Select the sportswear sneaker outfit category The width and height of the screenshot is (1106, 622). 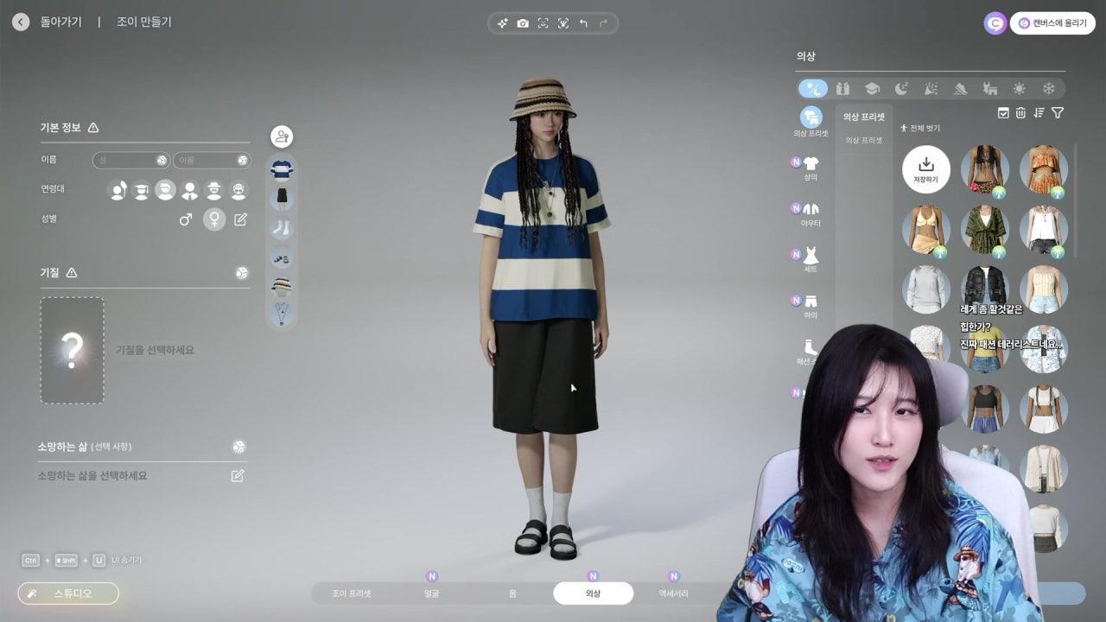(x=960, y=88)
